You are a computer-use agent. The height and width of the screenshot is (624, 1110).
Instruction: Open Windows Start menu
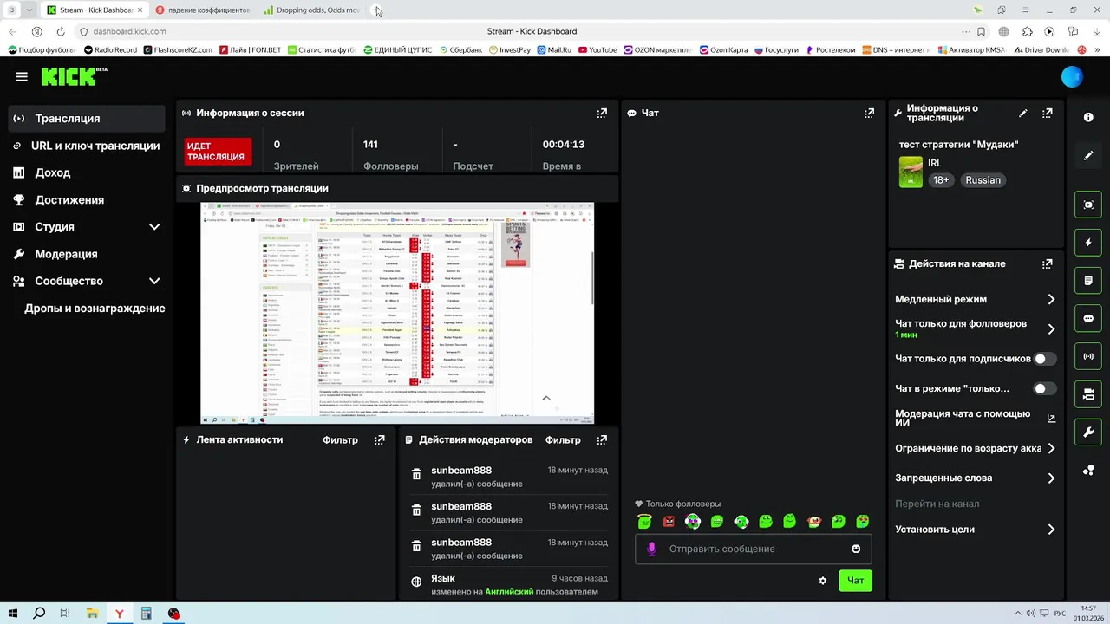pyautogui.click(x=15, y=614)
